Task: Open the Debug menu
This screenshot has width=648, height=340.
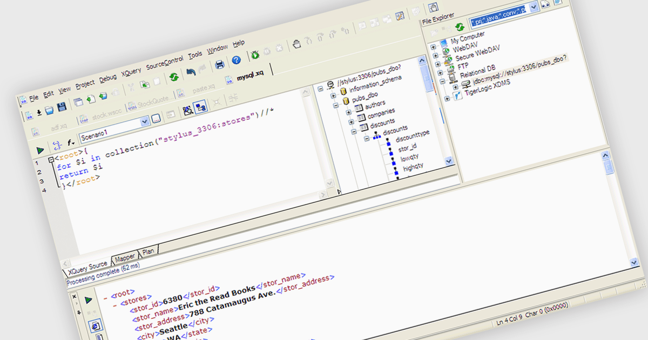Action: [x=108, y=78]
